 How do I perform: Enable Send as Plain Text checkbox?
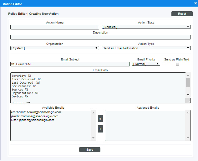point(177,64)
